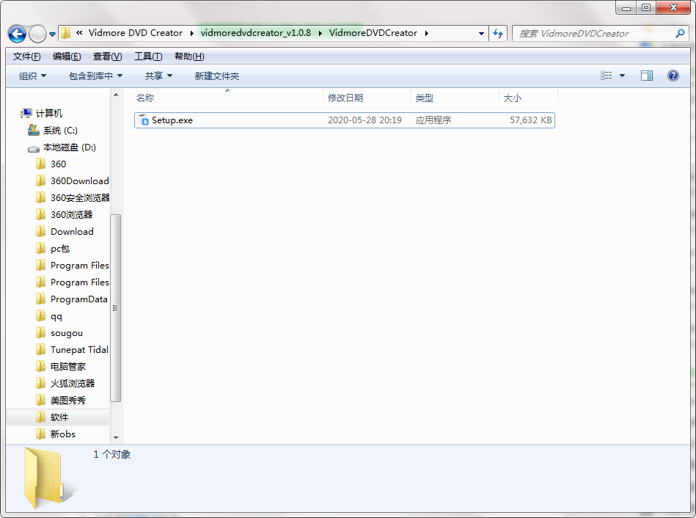Open the 帮助(H) menu
The image size is (696, 518).
pyautogui.click(x=189, y=56)
